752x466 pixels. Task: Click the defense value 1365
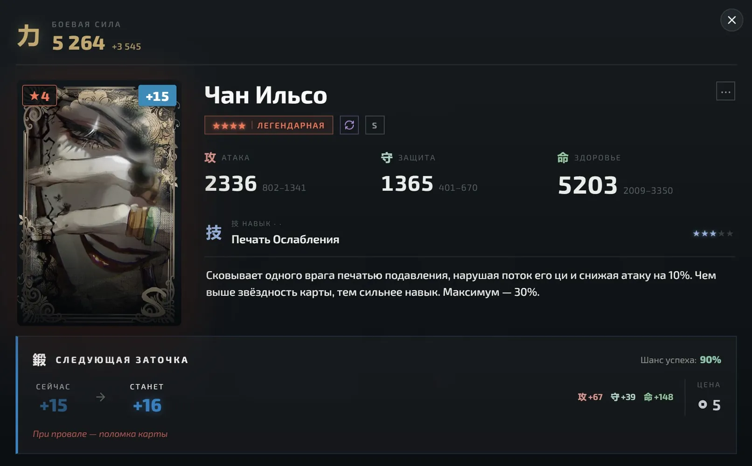407,184
